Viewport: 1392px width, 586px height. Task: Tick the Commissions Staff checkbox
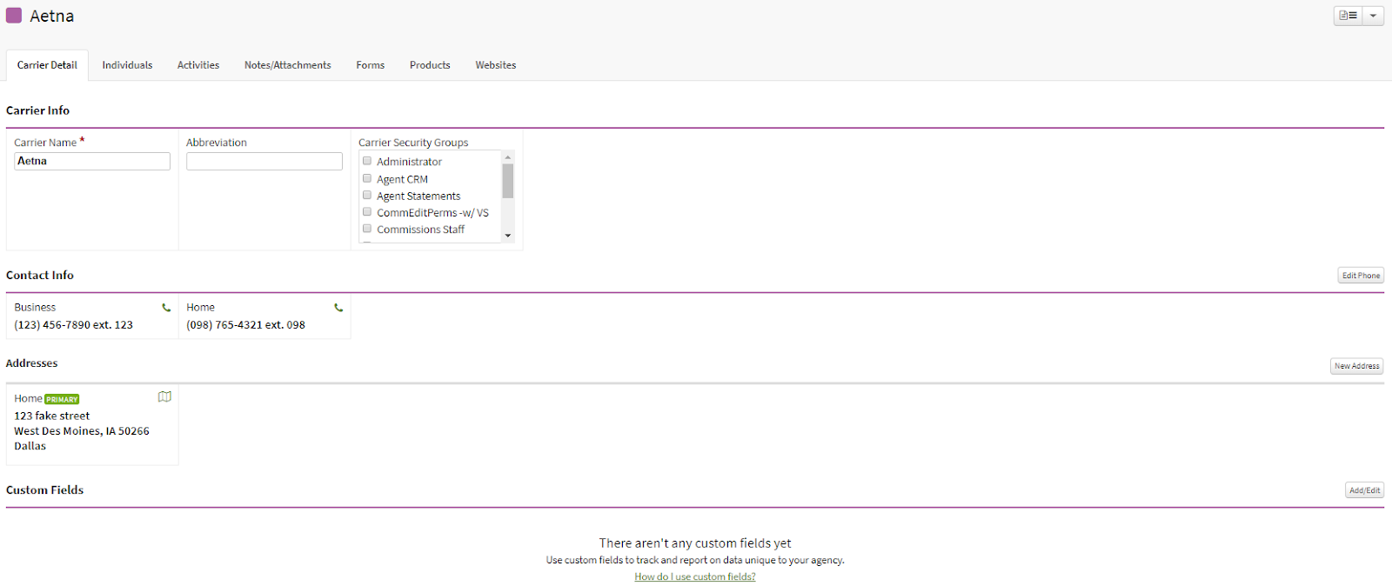point(367,229)
